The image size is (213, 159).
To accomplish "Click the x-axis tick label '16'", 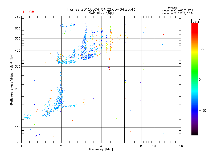I will tap(181, 146).
